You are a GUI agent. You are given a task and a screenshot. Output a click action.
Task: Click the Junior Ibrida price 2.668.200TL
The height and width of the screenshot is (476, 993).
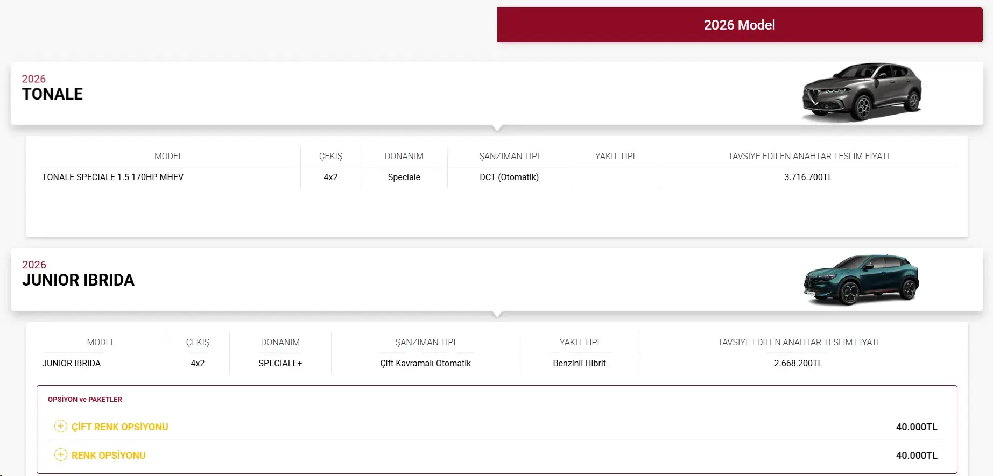[x=798, y=363]
